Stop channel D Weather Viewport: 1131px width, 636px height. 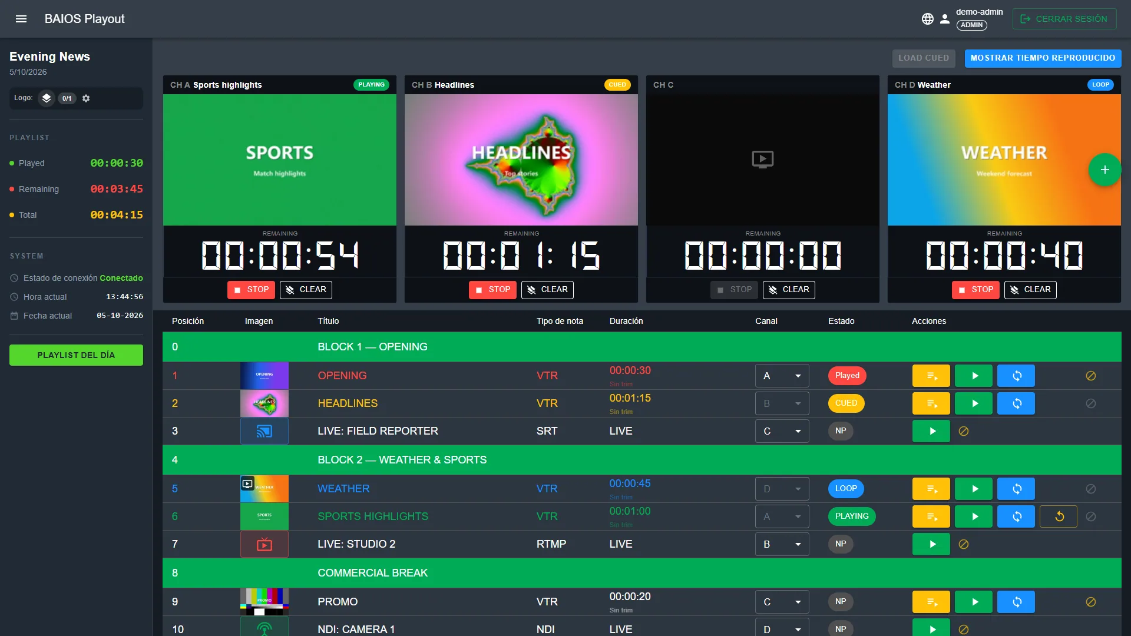[x=975, y=290]
